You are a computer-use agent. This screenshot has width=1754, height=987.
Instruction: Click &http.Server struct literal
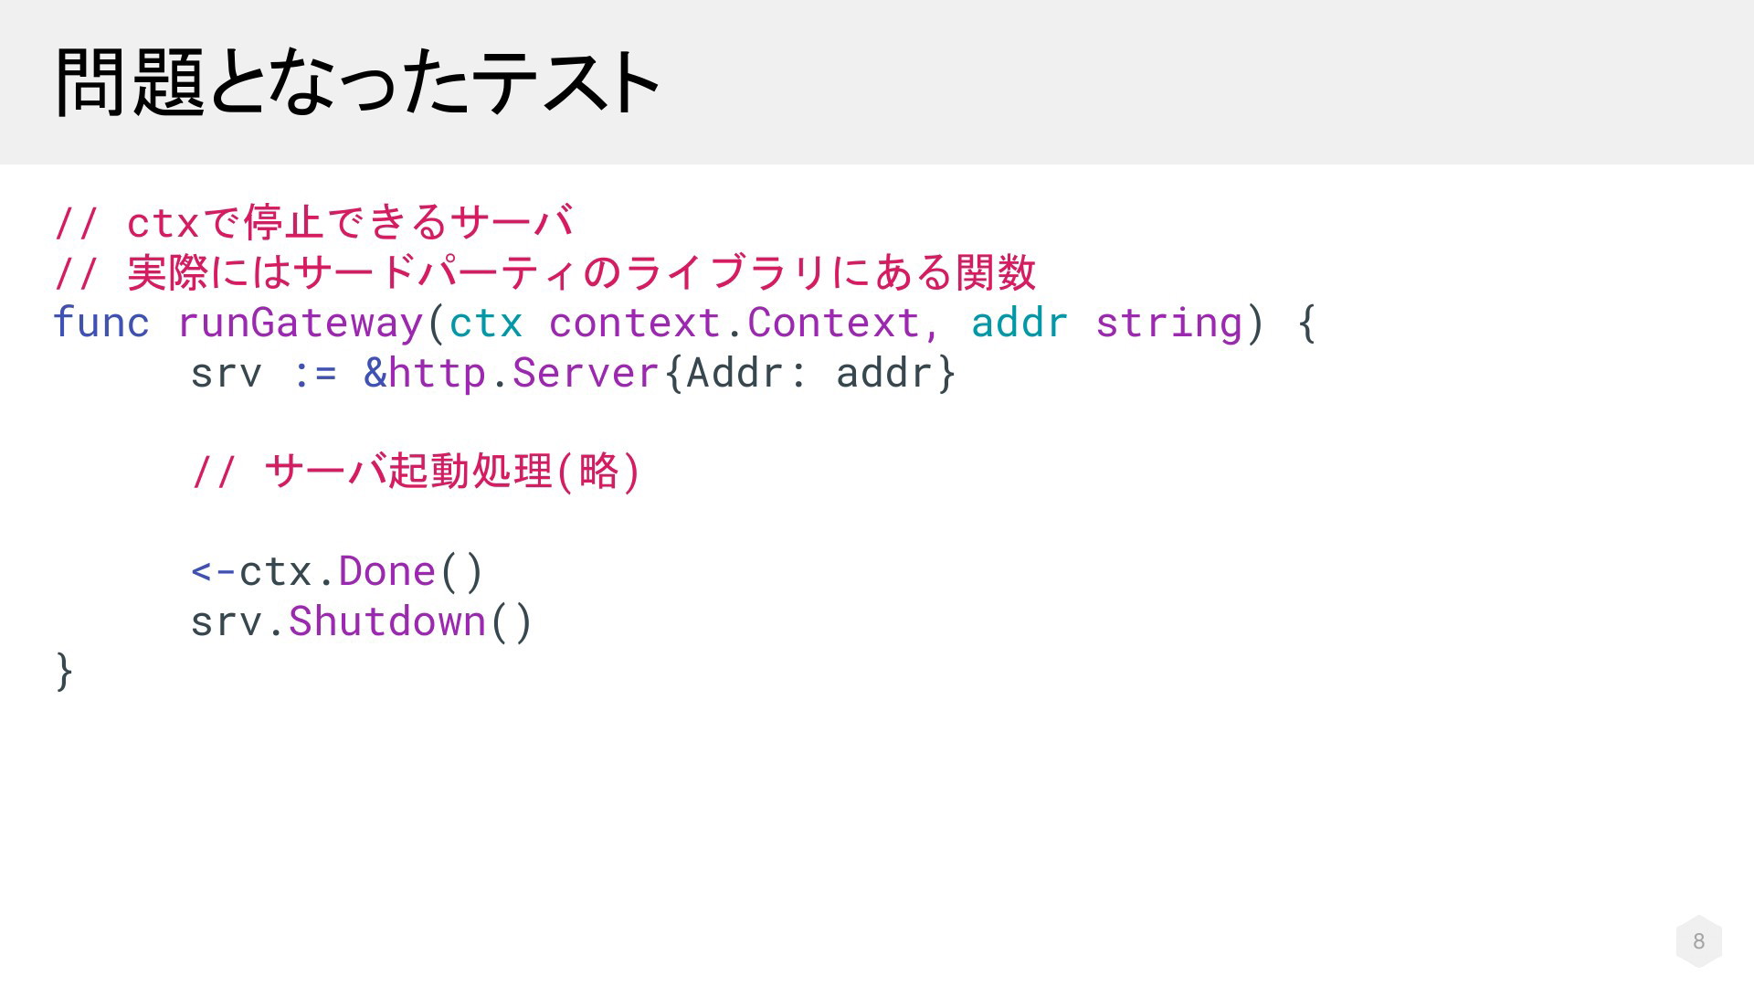pyautogui.click(x=512, y=373)
